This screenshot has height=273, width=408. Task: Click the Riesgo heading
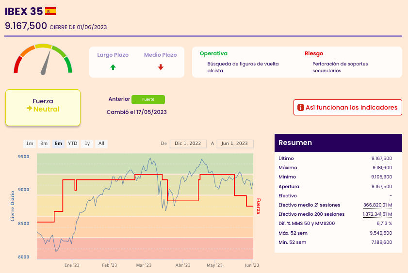[x=314, y=53]
